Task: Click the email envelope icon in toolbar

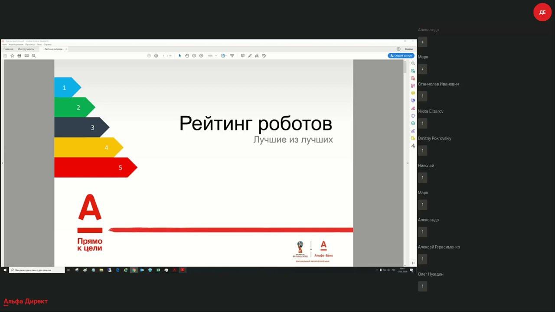Action: point(26,55)
